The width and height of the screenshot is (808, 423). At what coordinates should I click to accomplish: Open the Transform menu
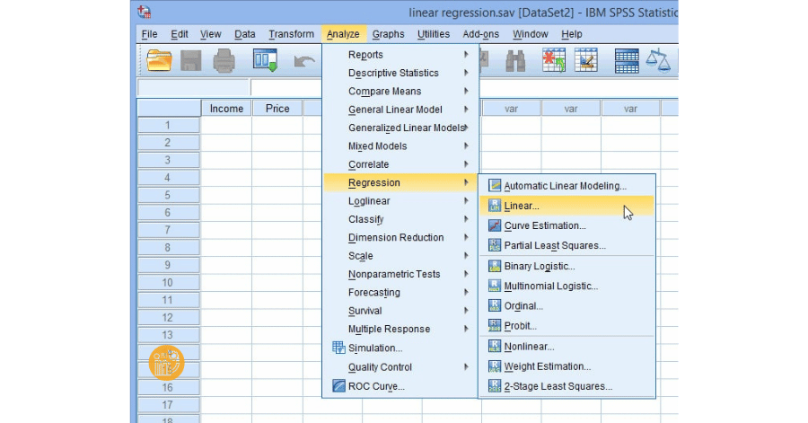click(291, 34)
